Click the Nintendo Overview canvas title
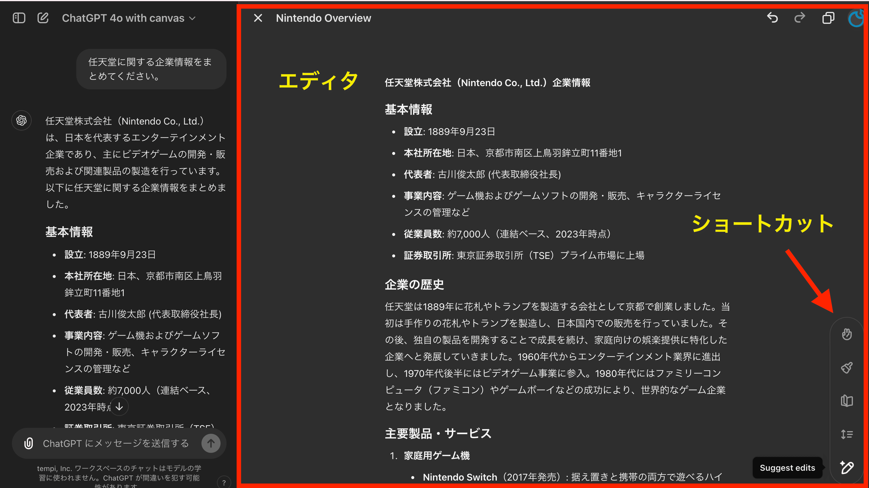The width and height of the screenshot is (869, 488). (x=323, y=18)
